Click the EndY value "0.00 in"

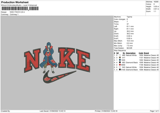(129, 38)
